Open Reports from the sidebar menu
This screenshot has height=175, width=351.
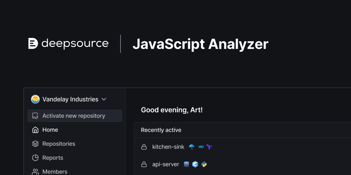pos(53,157)
